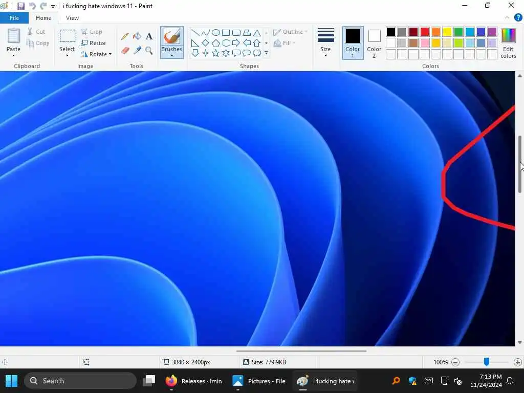Image resolution: width=524 pixels, height=393 pixels.
Task: Open the Rotate dropdown menu
Action: 97,54
